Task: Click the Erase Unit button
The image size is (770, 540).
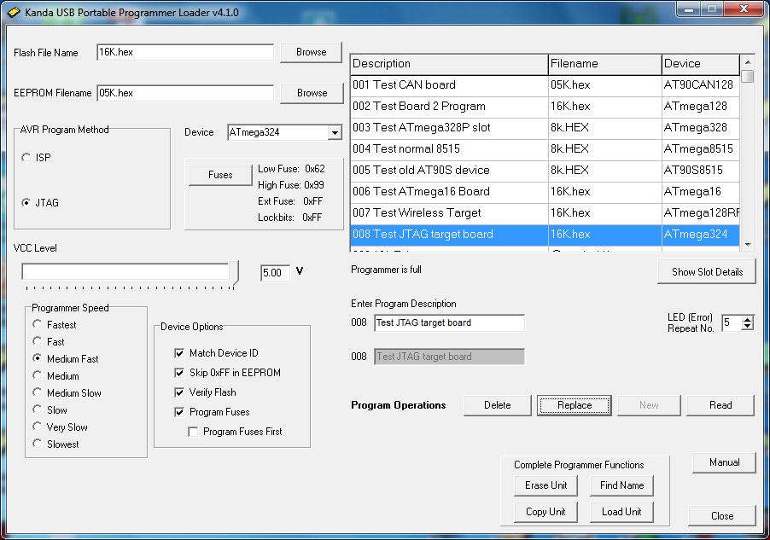Action: 545,485
